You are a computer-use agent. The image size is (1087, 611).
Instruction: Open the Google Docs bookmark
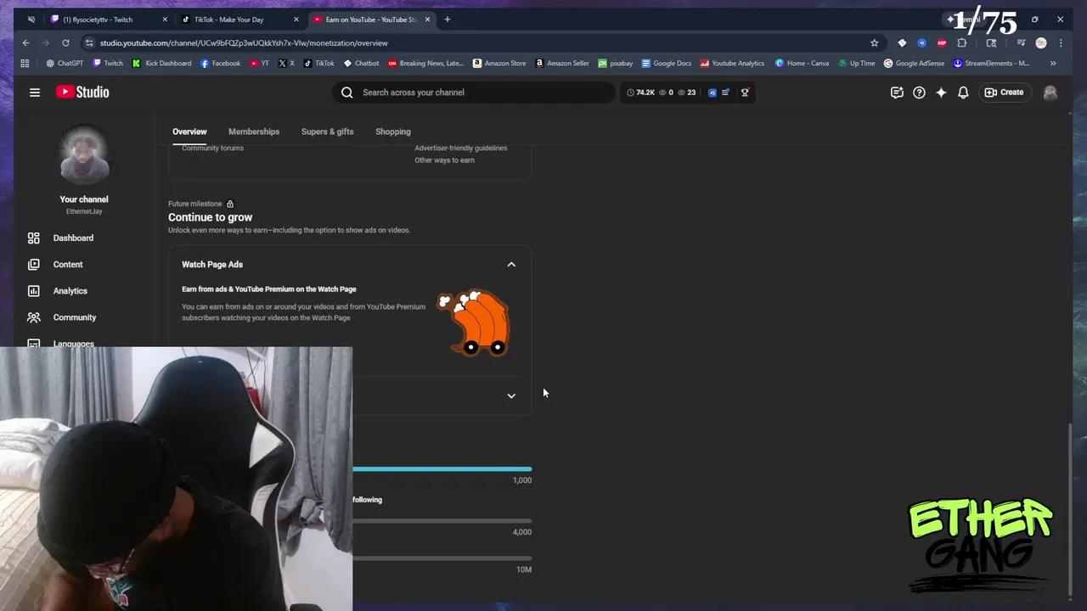[x=667, y=63]
